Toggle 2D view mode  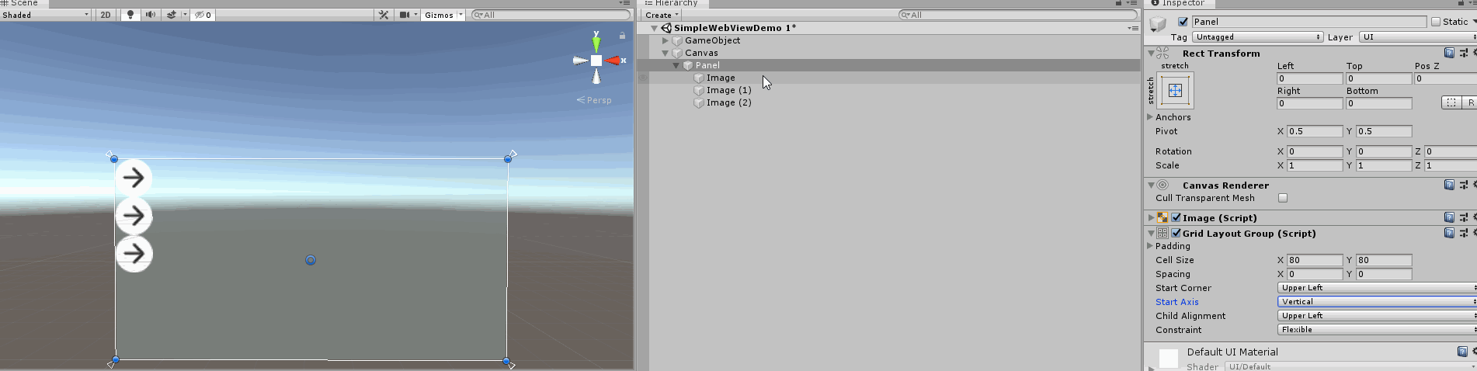click(x=106, y=15)
